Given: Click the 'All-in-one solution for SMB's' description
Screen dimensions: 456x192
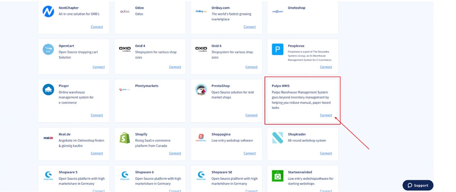Looking at the screenshot, I should [x=79, y=14].
